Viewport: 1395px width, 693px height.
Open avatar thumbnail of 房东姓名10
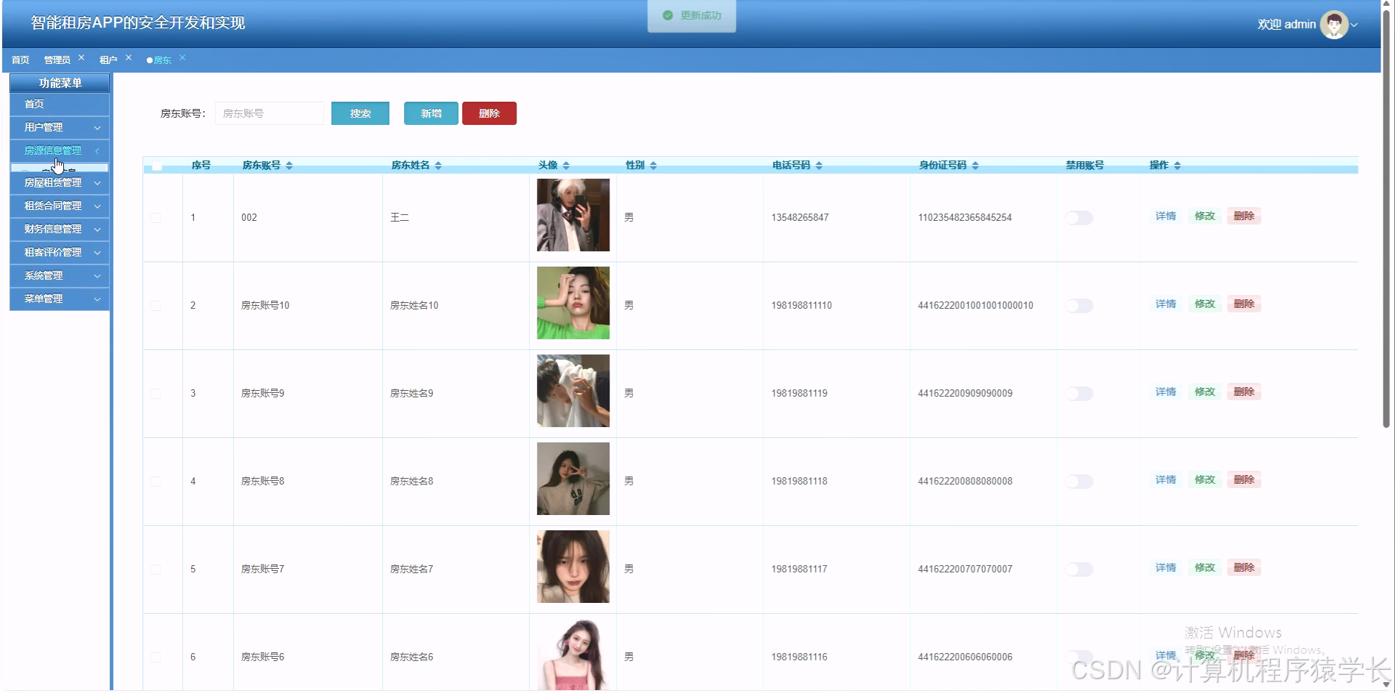pyautogui.click(x=573, y=303)
